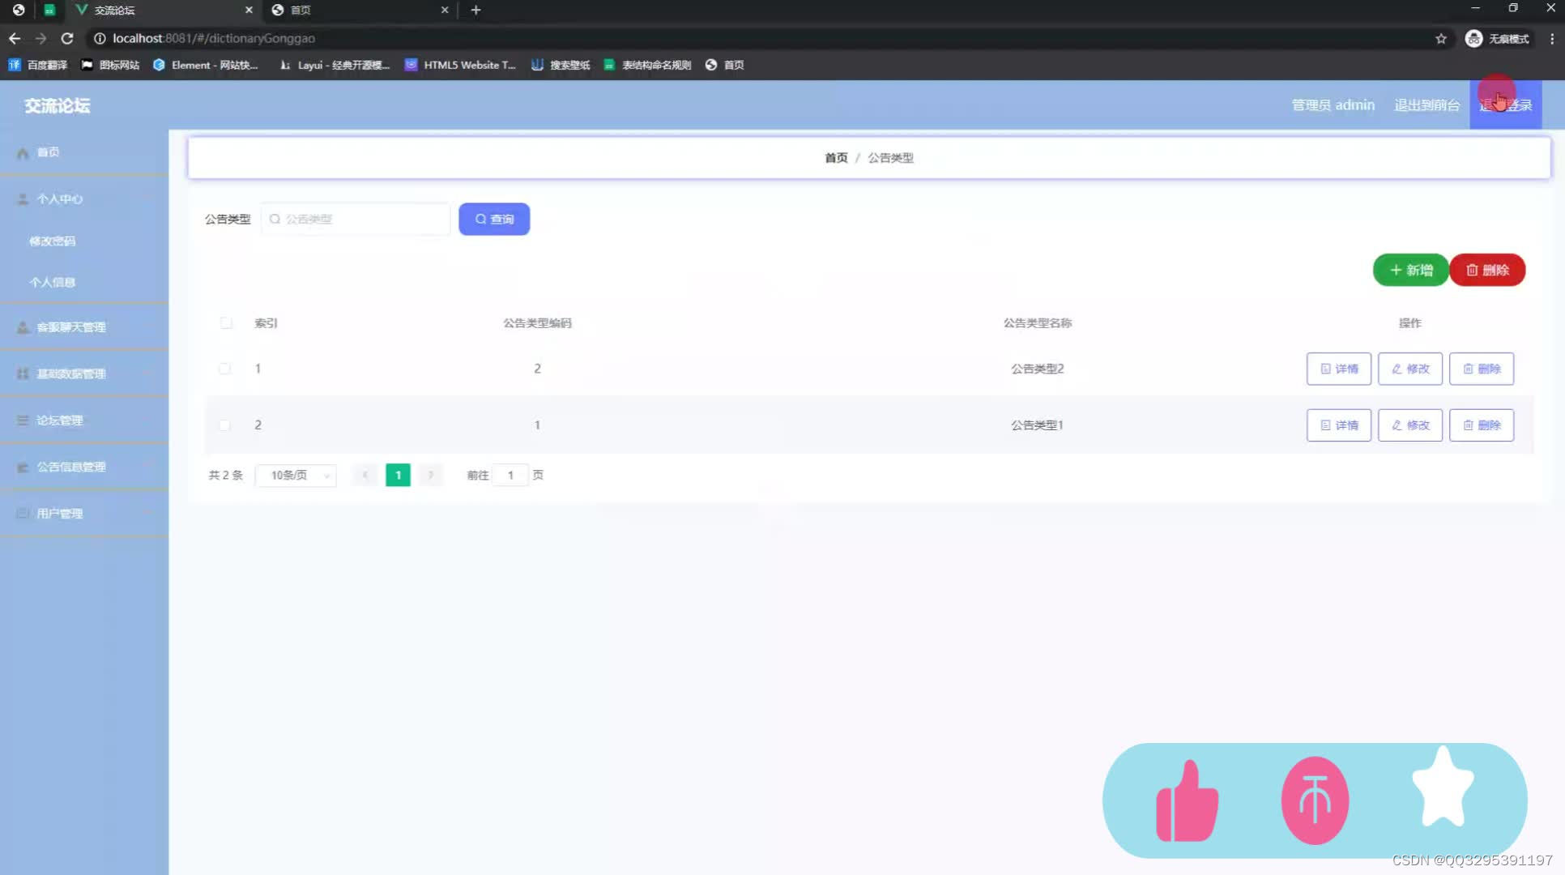Screen dimensions: 1565x875
Task: Click the site info icon in address bar
Action: point(100,38)
